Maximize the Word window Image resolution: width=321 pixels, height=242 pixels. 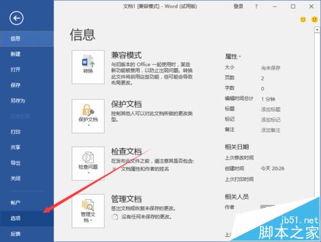293,6
